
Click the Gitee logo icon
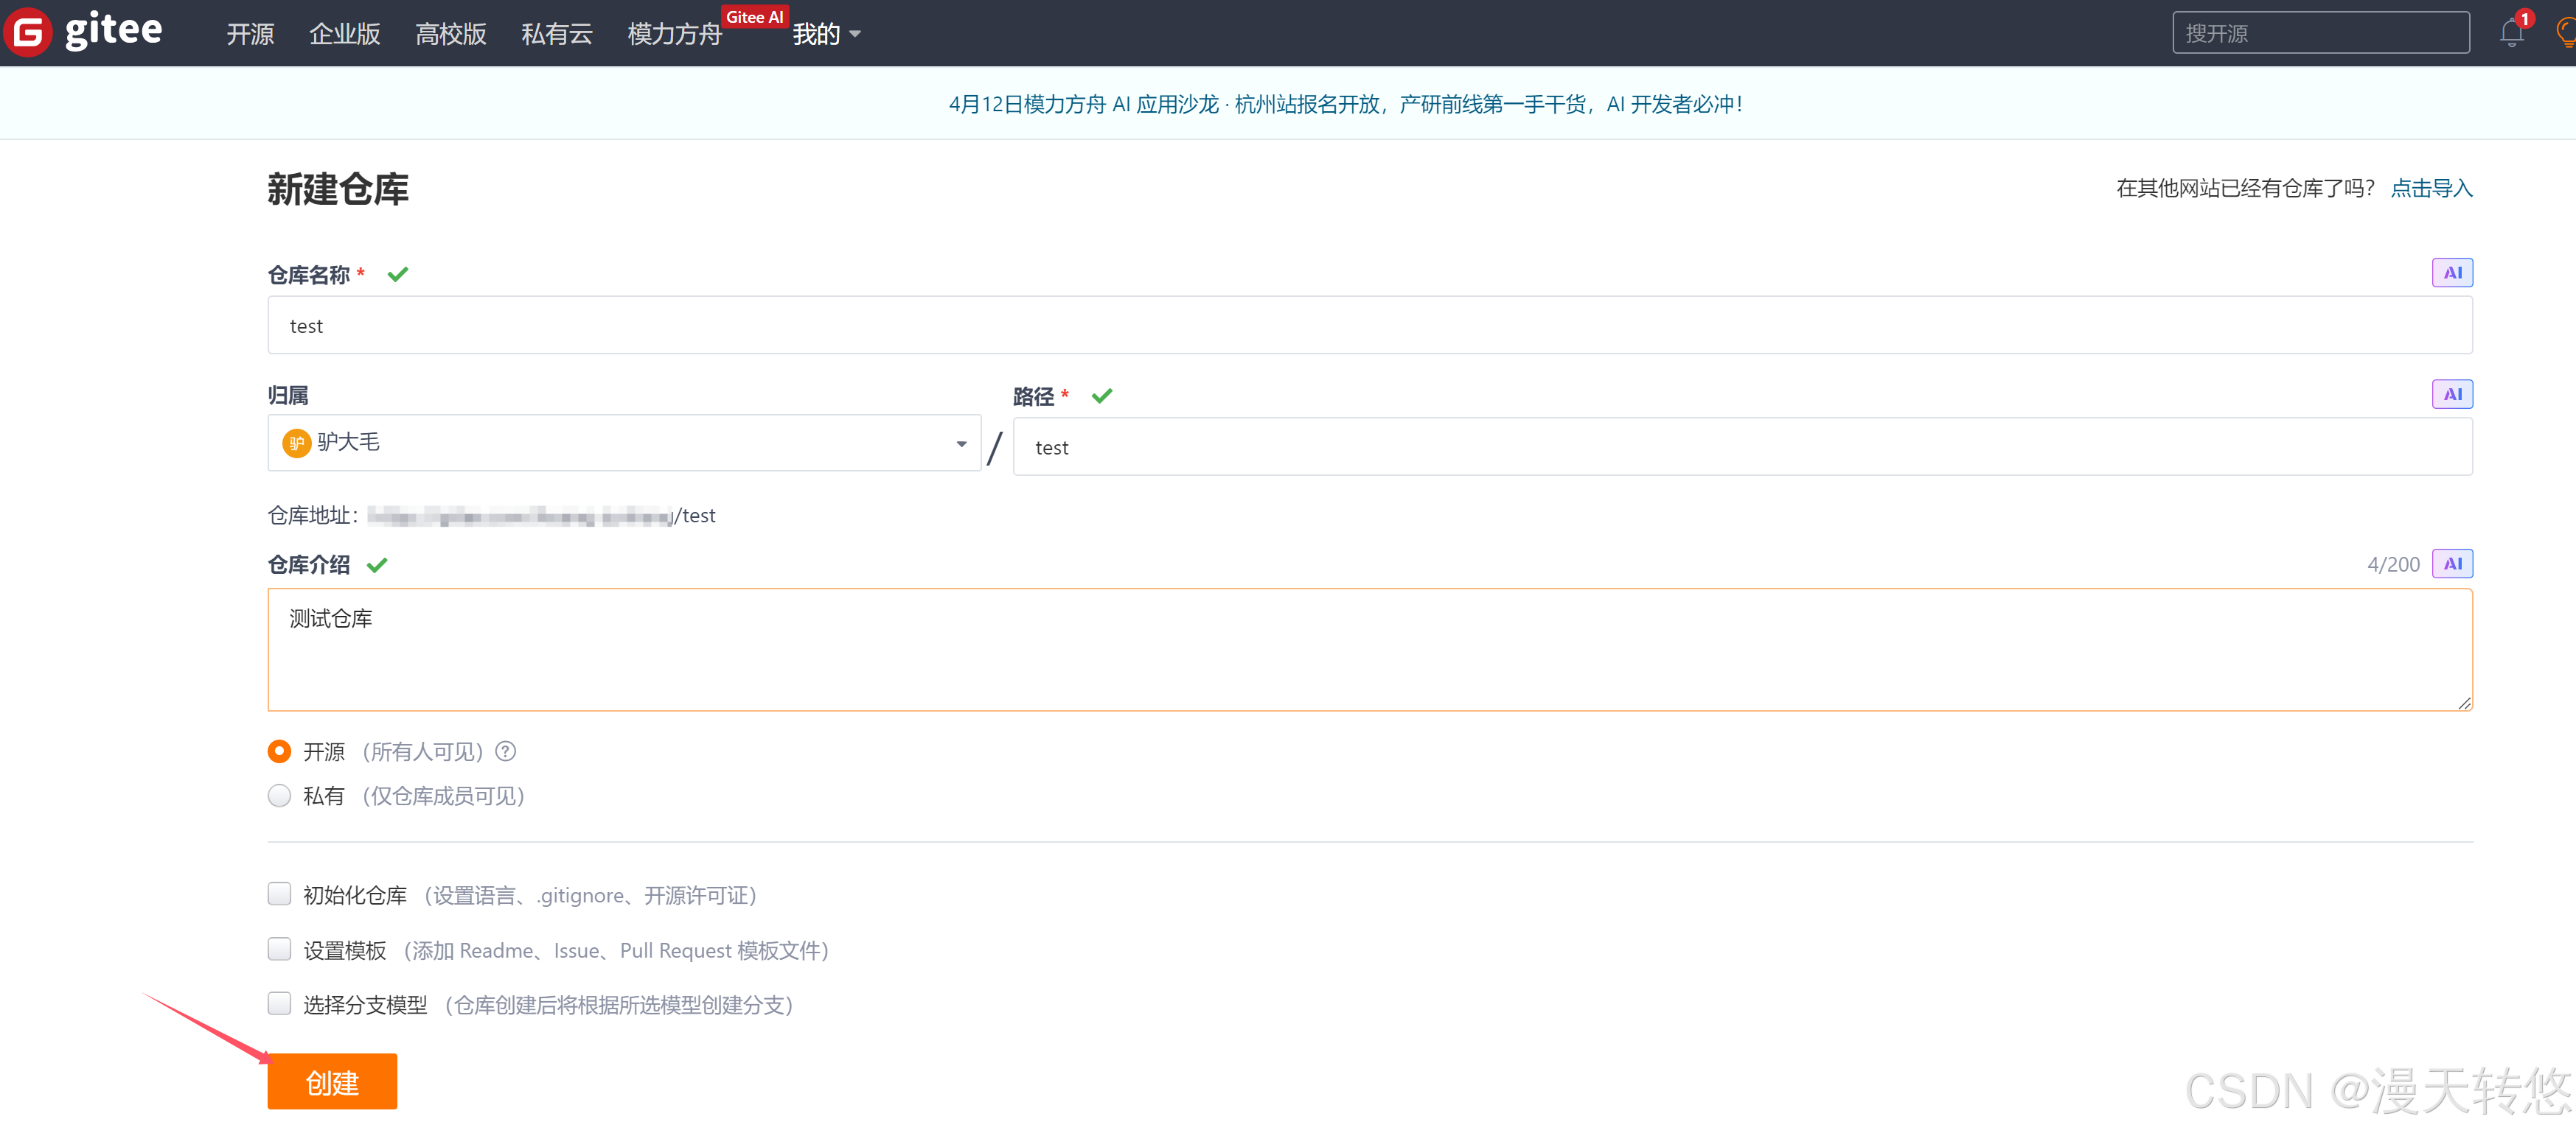[x=28, y=32]
